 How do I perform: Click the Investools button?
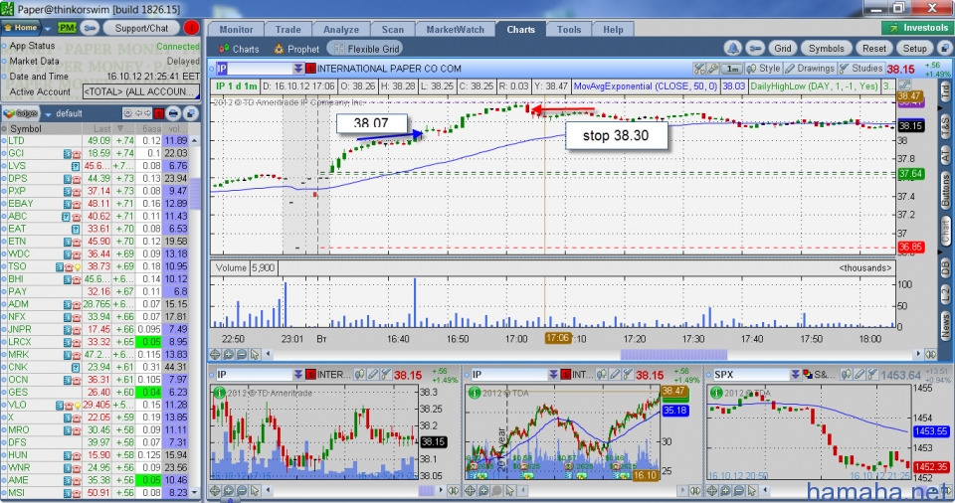(918, 28)
